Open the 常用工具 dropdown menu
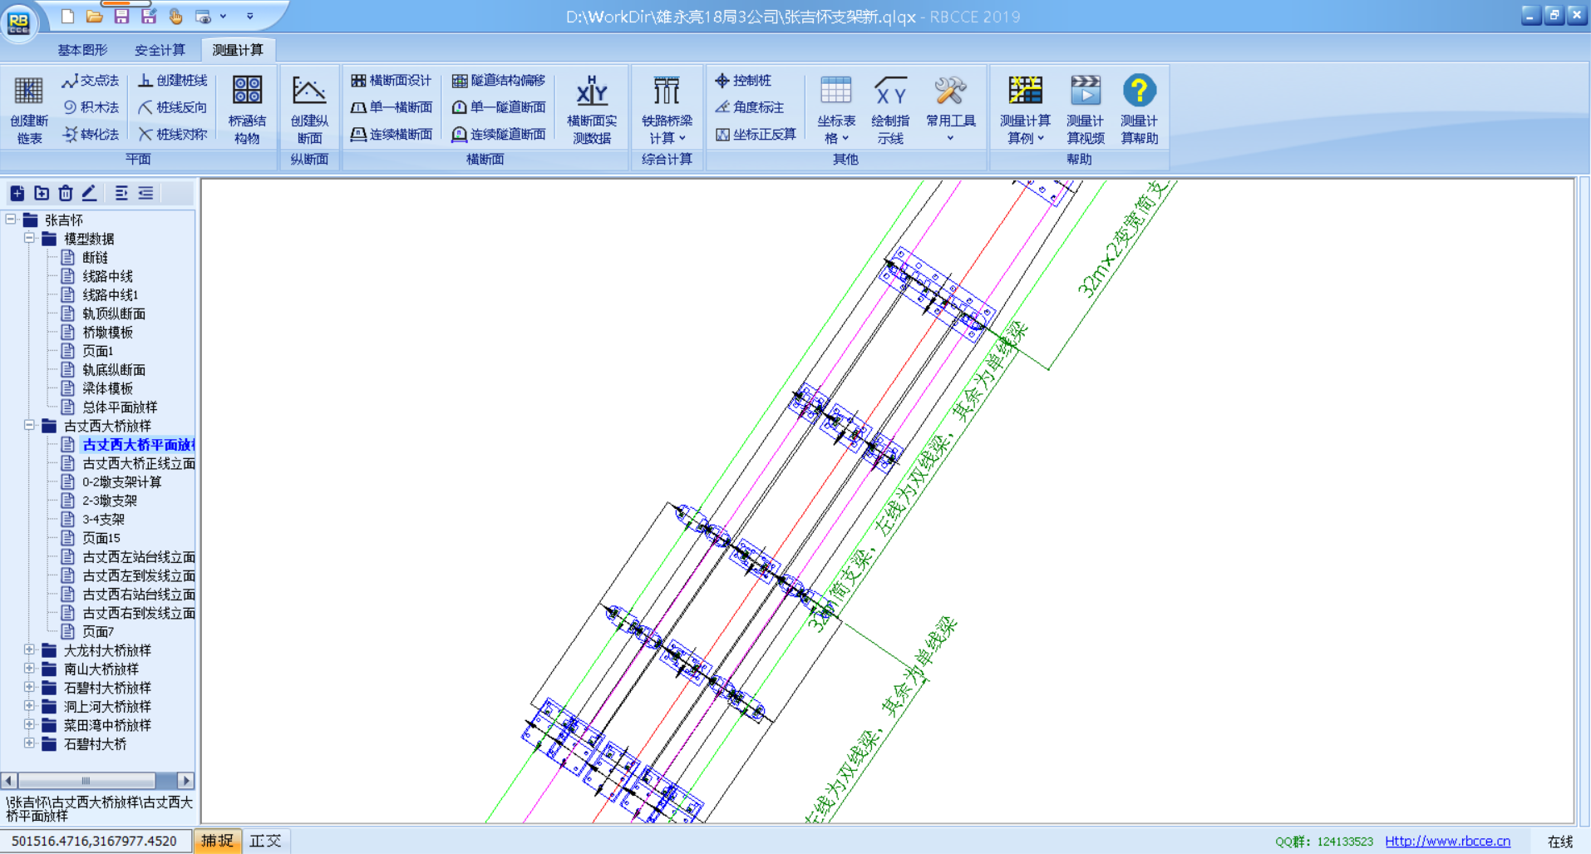The width and height of the screenshot is (1591, 854). point(950,108)
